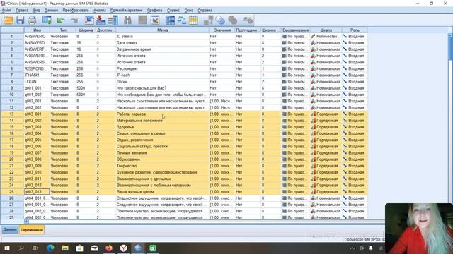The height and width of the screenshot is (254, 453).
Task: Open the Данные menu
Action: point(51,10)
